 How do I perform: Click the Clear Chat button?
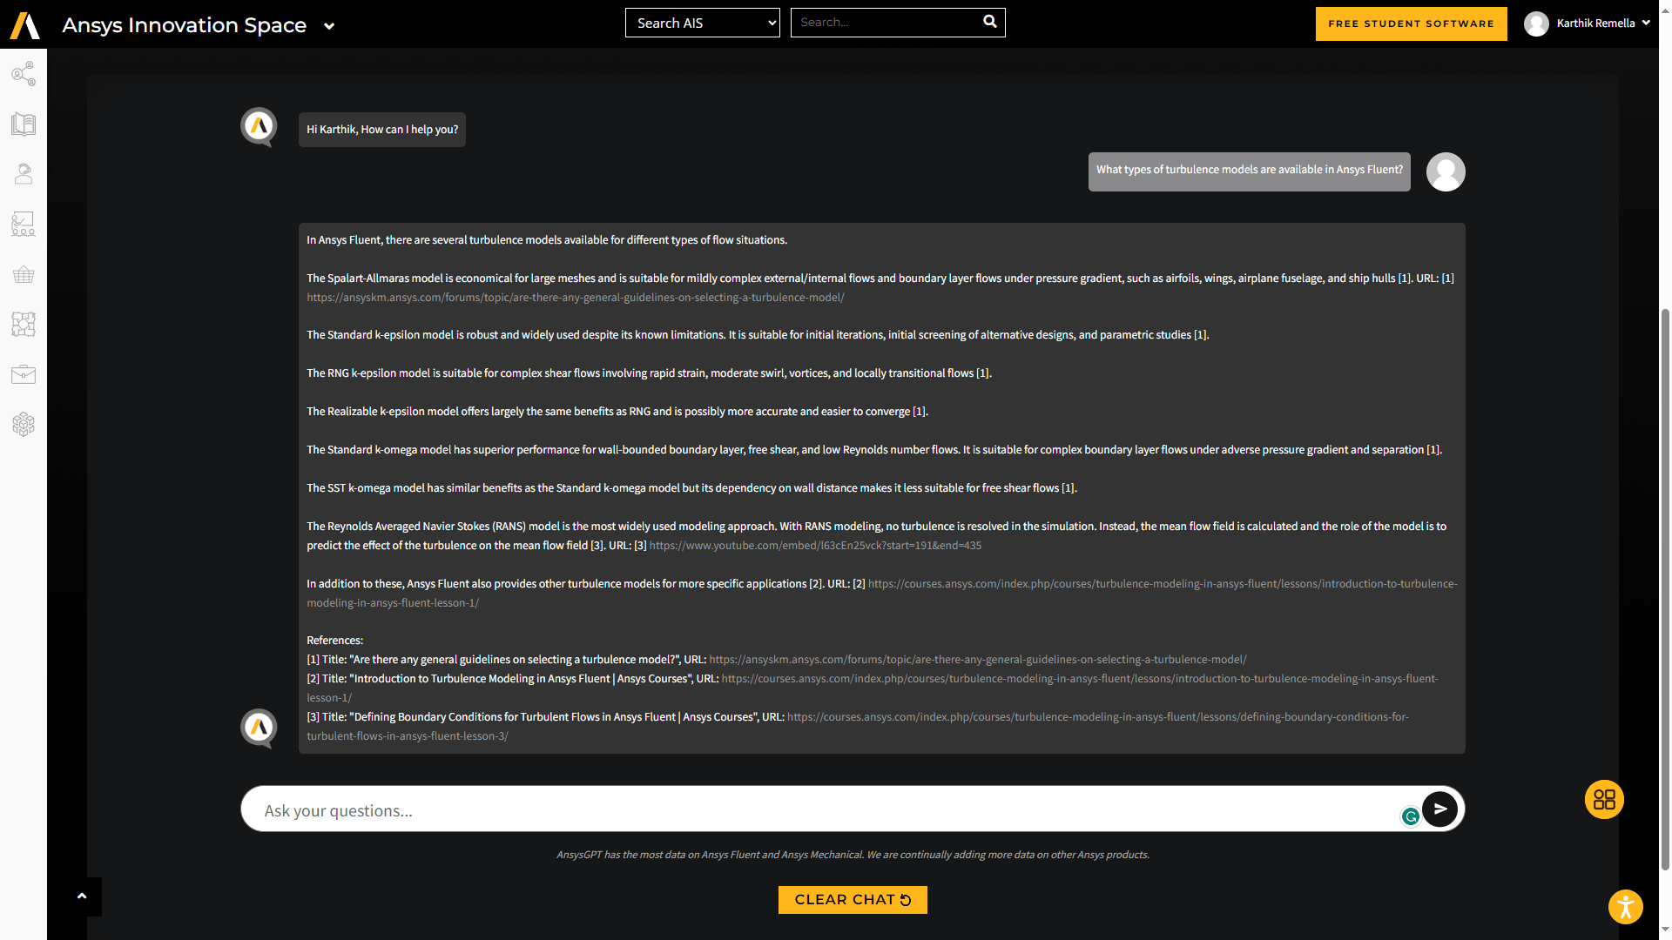coord(853,900)
